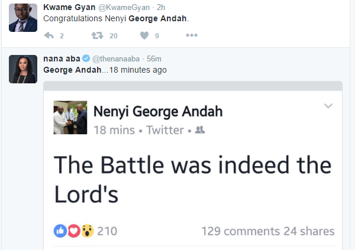Screen dimensions: 355x250
Task: Open Nenyi George Andah's post photo thumbnail
Action: [x=70, y=117]
